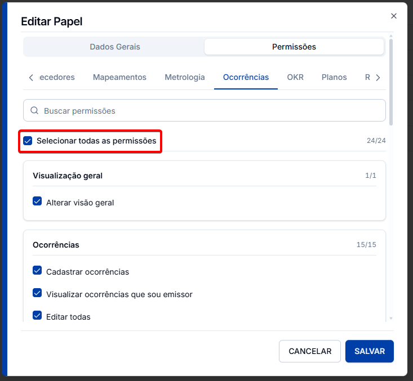The height and width of the screenshot is (381, 413).
Task: Click the search magnifier icon
Action: point(34,110)
